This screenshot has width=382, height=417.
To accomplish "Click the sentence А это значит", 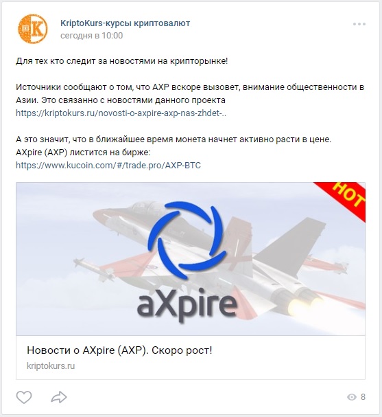I will [174, 139].
